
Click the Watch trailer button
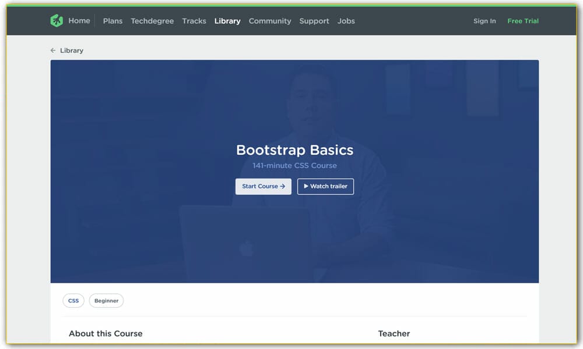[325, 186]
